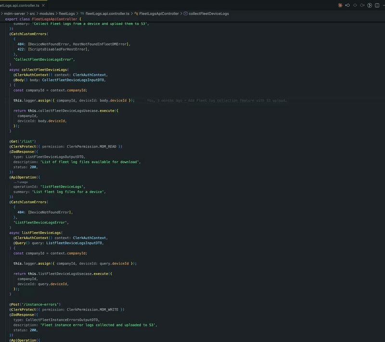Click the @Post('/instance-errors') decorator
This screenshot has height=342, width=385.
click(35, 304)
